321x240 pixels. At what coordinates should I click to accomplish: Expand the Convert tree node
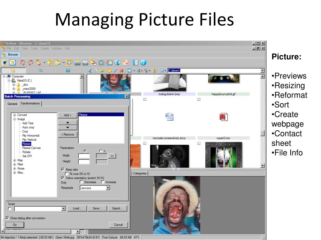pyautogui.click(x=14, y=115)
